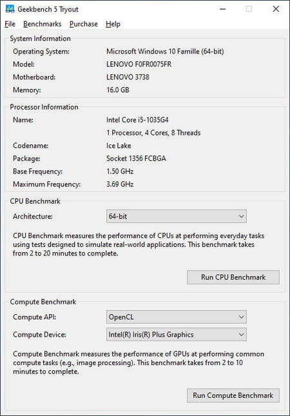Open the Compute API OpenCL dropdown

tap(177, 317)
